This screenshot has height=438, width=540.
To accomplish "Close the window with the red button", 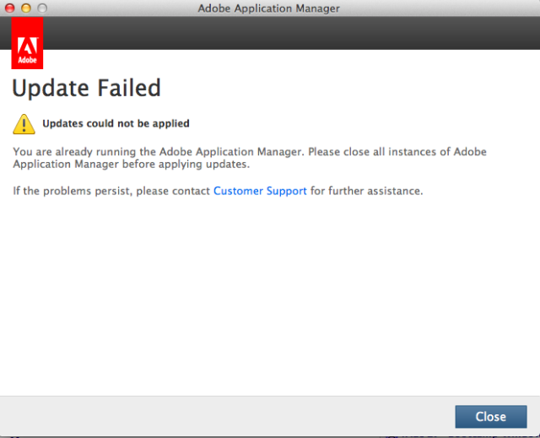I will pyautogui.click(x=10, y=8).
